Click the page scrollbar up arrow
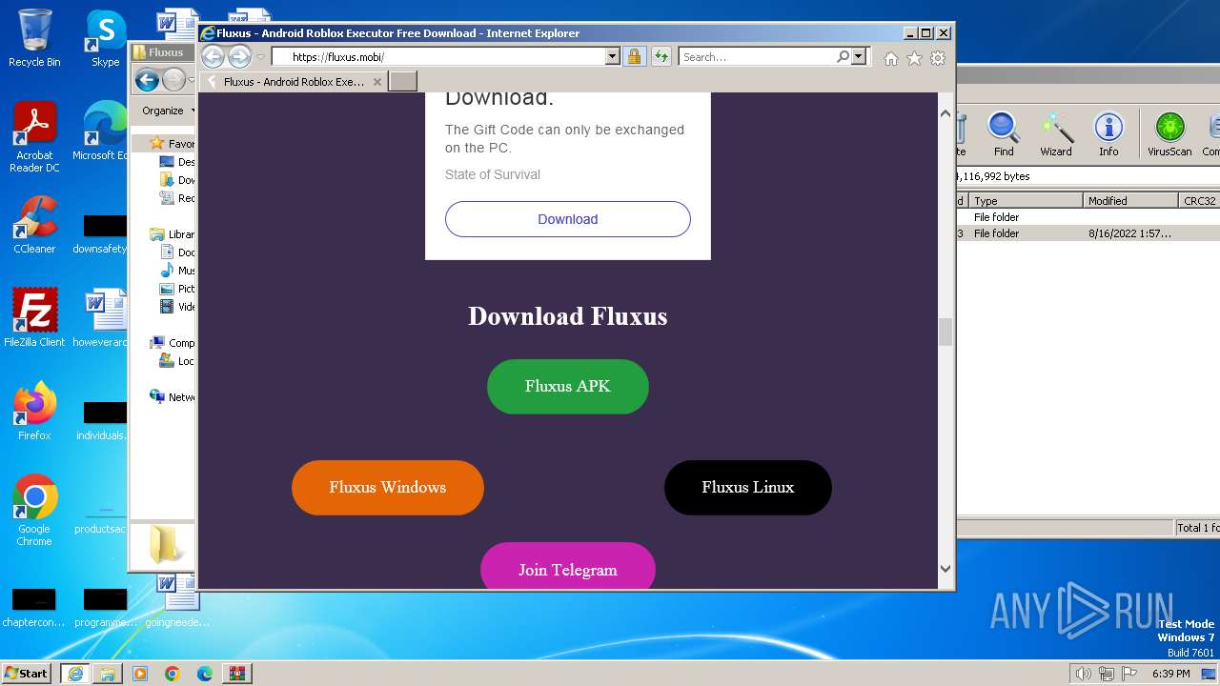The image size is (1220, 686). (x=945, y=113)
